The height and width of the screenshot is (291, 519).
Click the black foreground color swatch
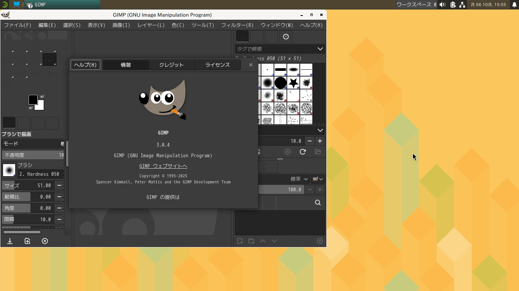pyautogui.click(x=33, y=100)
